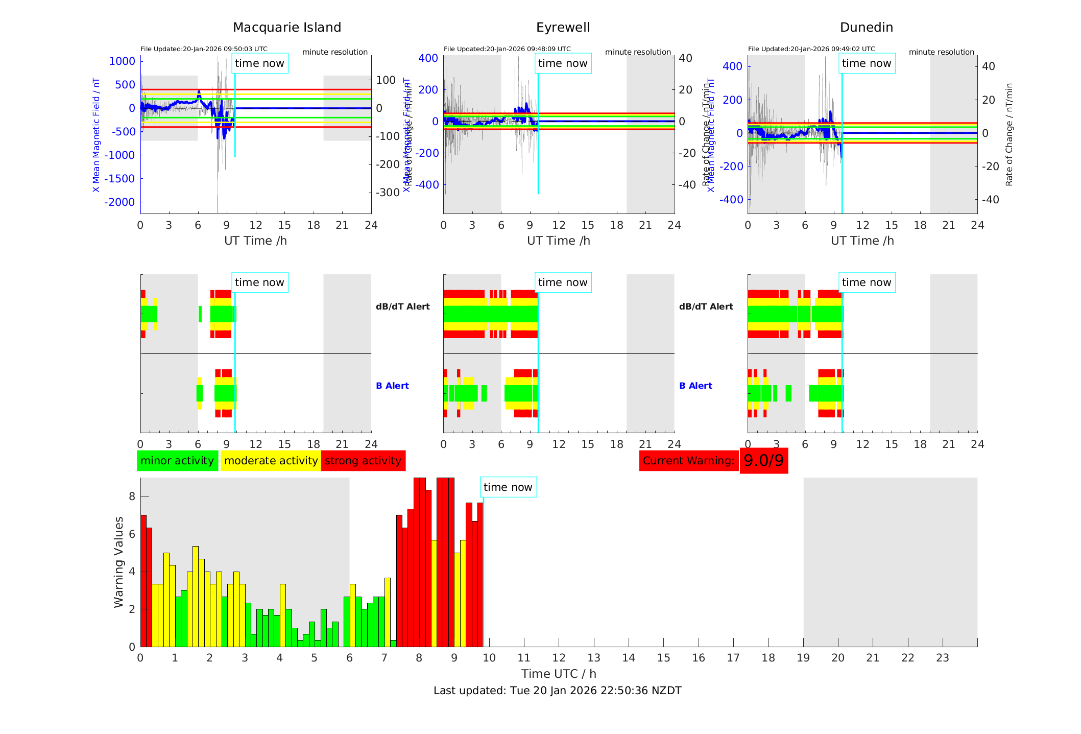Click the yellow moderate activity legend box
The width and height of the screenshot is (1081, 734).
[x=271, y=461]
